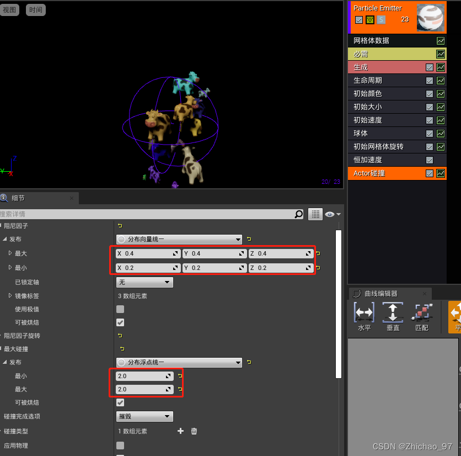Select the 球体 module row
Image resolution: width=461 pixels, height=456 pixels.
click(x=397, y=134)
